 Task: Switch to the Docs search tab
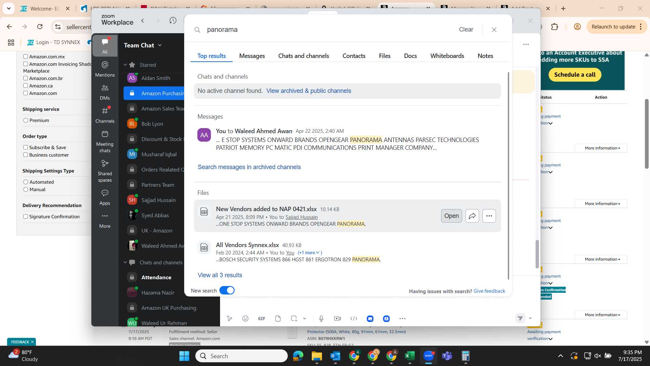tap(410, 56)
